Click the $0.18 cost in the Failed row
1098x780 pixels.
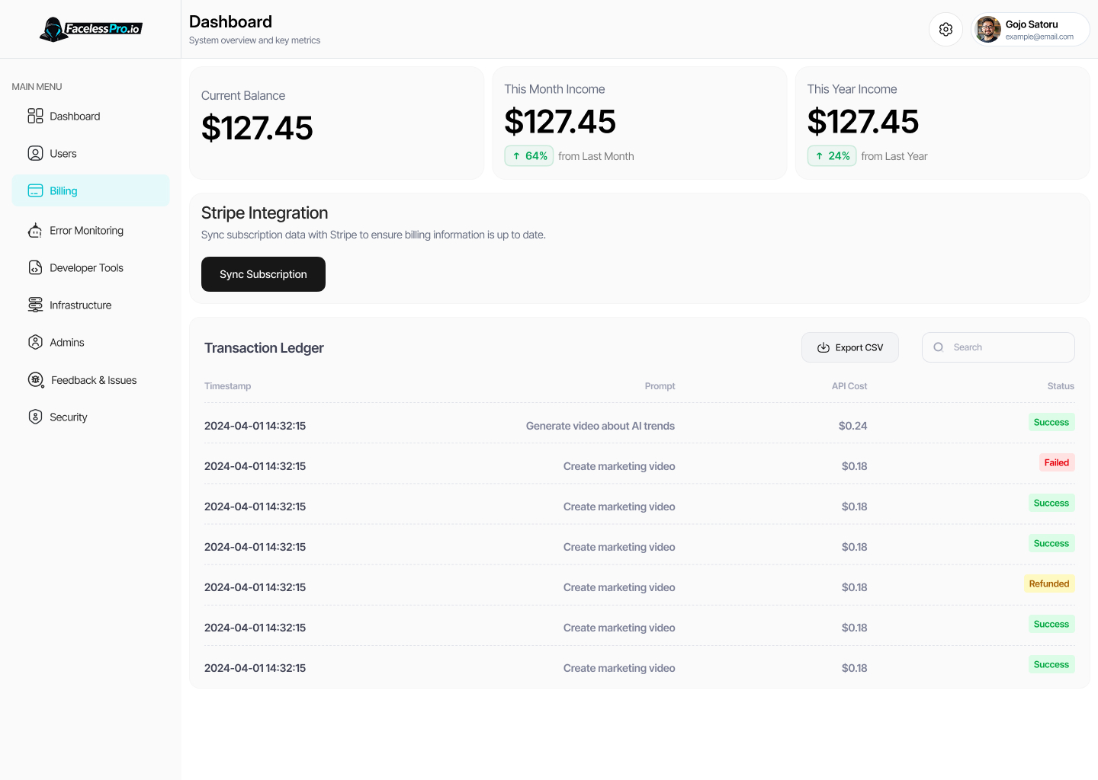point(854,466)
